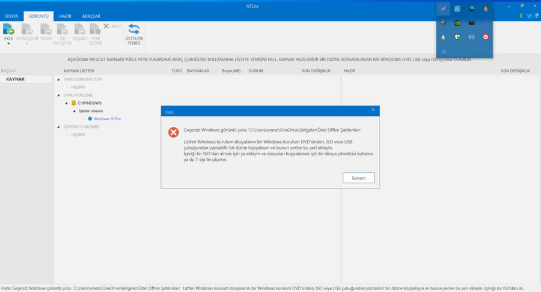Click the status bar error message
The width and height of the screenshot is (541, 292).
[263, 288]
